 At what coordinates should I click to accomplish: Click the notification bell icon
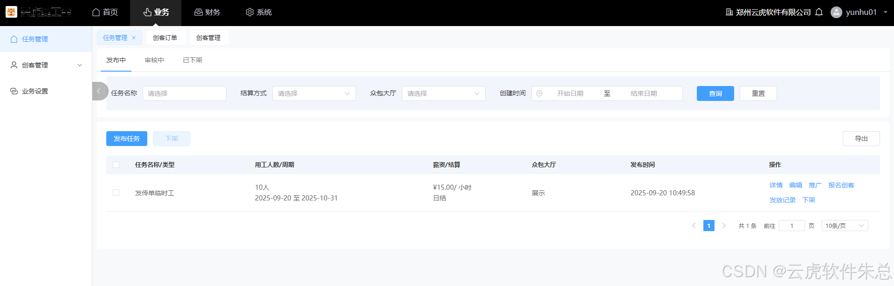click(x=819, y=12)
